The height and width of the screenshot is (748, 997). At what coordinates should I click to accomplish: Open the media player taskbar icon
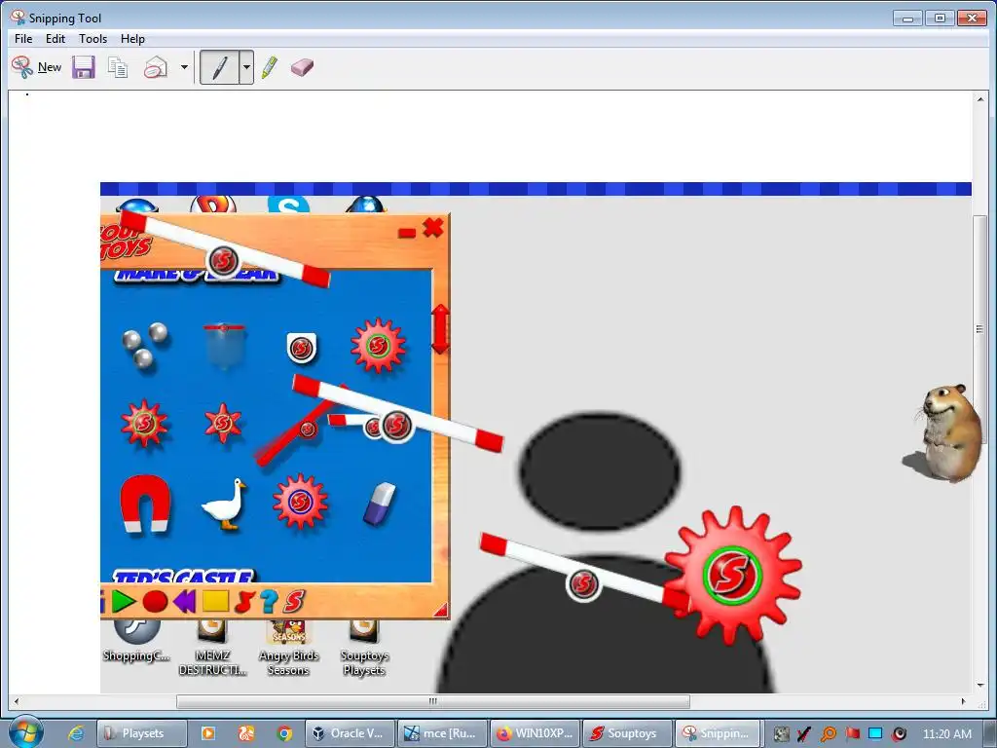(207, 733)
